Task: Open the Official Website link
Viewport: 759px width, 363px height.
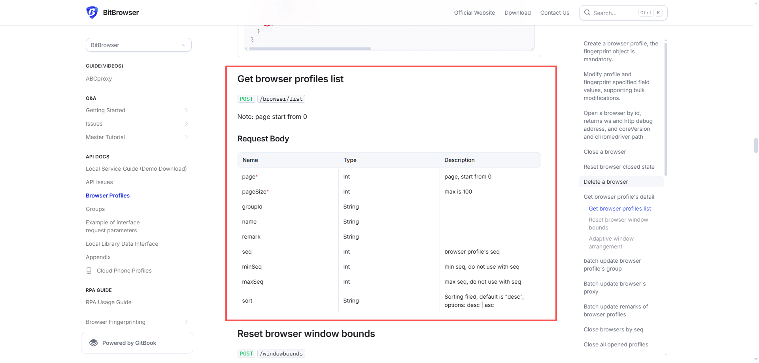Action: [x=474, y=13]
